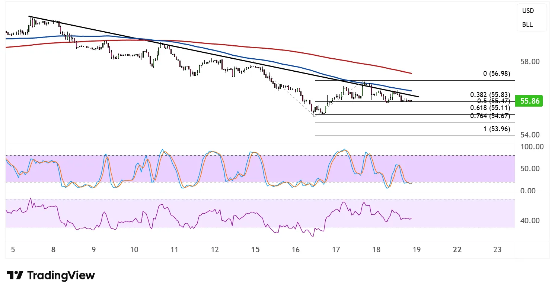The height and width of the screenshot is (292, 555).
Task: Click the 0.764 (54.67) Fibonacci label
Action: [490, 116]
